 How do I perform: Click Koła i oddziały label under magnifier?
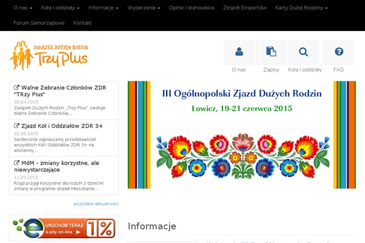[x=305, y=69]
